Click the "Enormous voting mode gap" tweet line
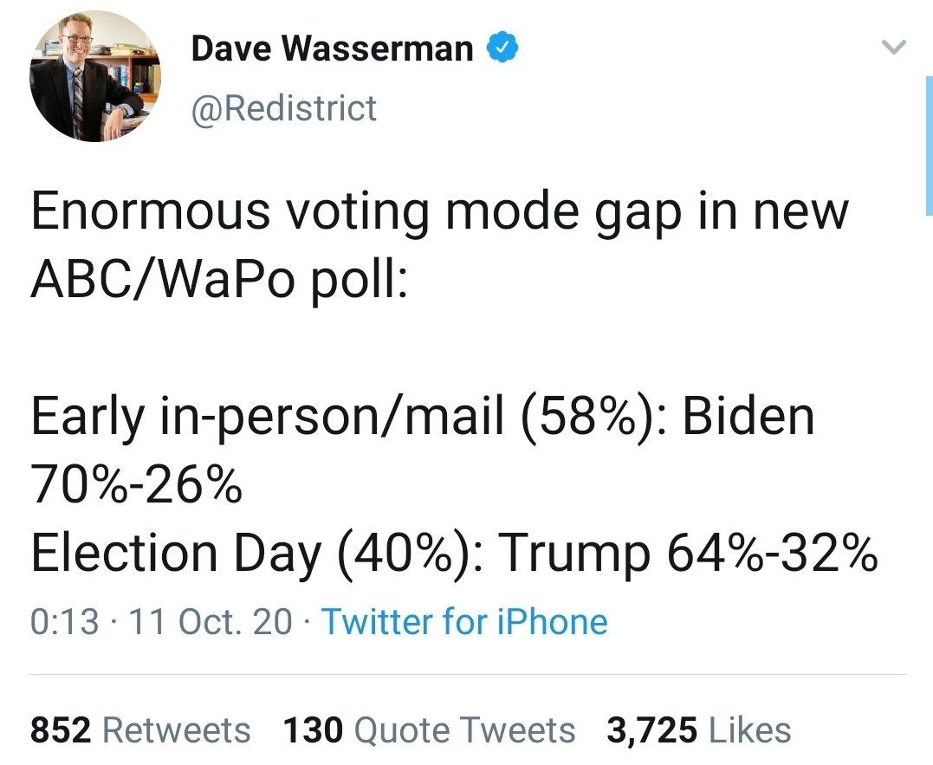 tap(439, 213)
